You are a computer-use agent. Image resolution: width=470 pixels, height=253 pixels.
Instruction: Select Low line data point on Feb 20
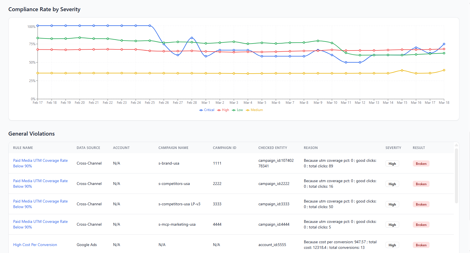[80, 38]
